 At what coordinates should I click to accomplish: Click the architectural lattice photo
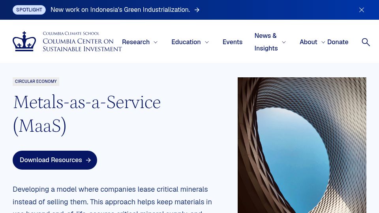coord(302,145)
